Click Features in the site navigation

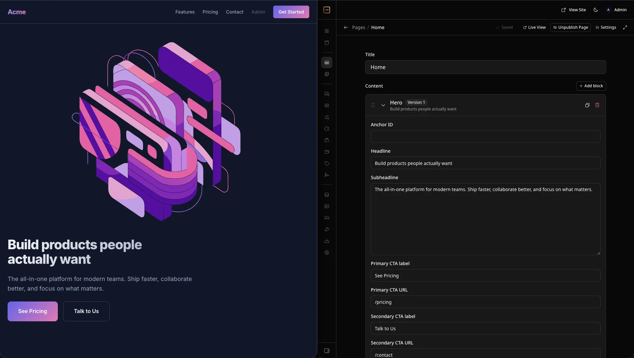pos(185,12)
